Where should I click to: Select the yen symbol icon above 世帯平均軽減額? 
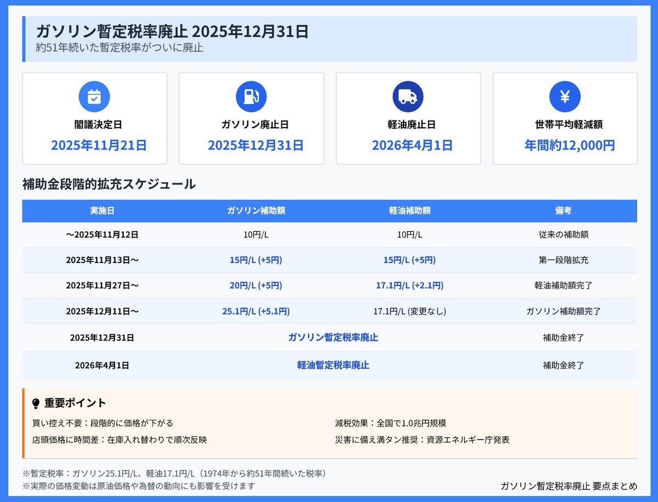[565, 95]
